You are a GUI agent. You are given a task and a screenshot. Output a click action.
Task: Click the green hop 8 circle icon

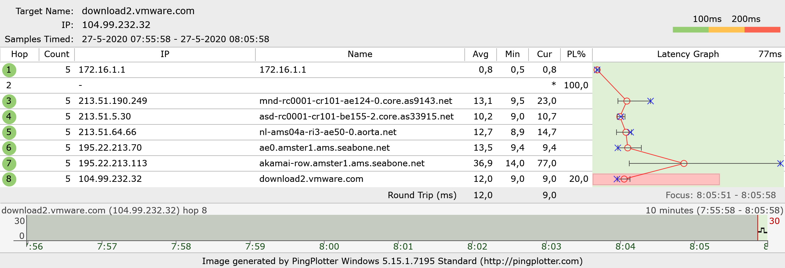(x=9, y=179)
